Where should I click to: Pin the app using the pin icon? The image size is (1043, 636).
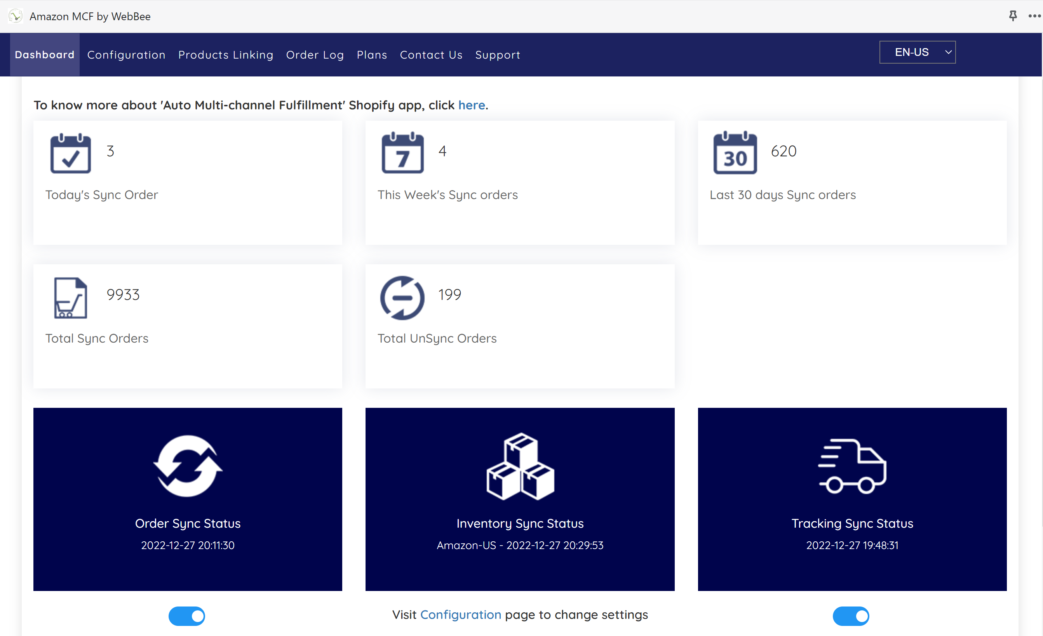pyautogui.click(x=1013, y=16)
